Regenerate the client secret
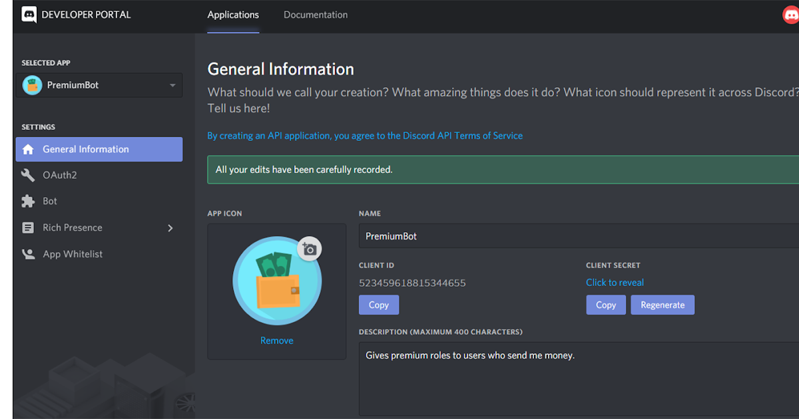Image resolution: width=799 pixels, height=419 pixels. coord(663,305)
